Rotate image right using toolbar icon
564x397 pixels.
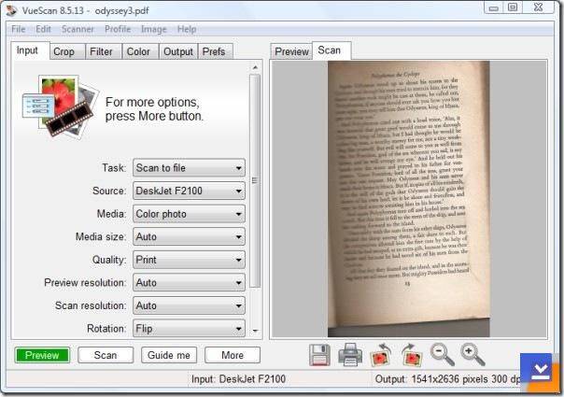pyautogui.click(x=411, y=355)
